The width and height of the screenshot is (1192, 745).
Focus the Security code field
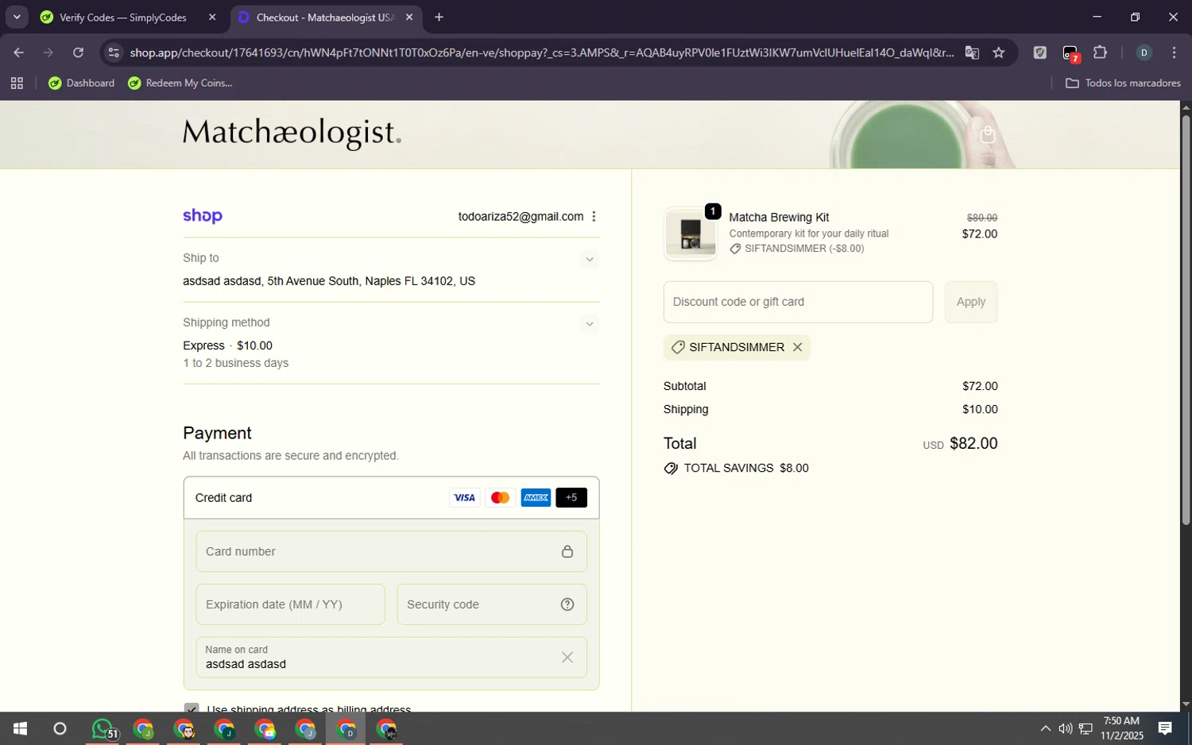pyautogui.click(x=491, y=604)
